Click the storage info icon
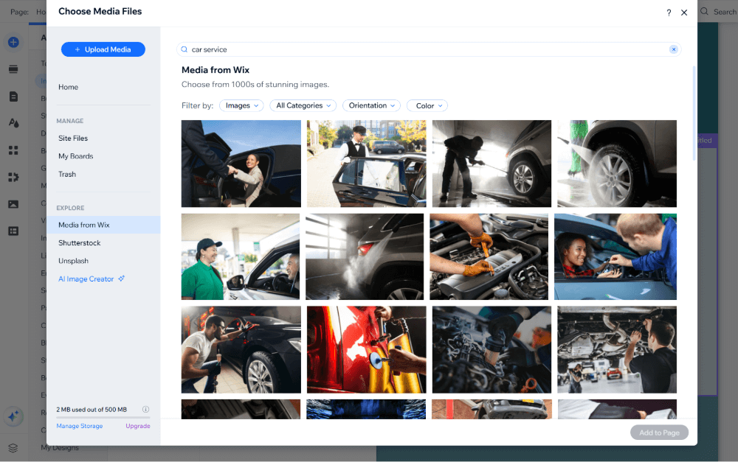 [x=145, y=410]
